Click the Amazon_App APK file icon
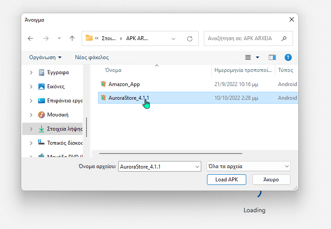The height and width of the screenshot is (229, 331). (103, 84)
